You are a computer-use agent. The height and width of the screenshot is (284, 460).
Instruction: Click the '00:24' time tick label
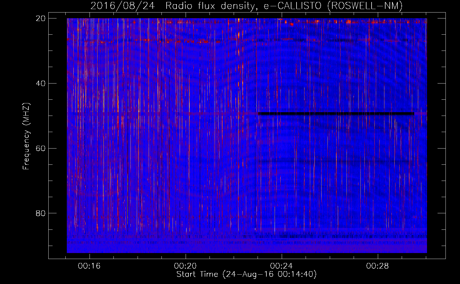(281, 266)
